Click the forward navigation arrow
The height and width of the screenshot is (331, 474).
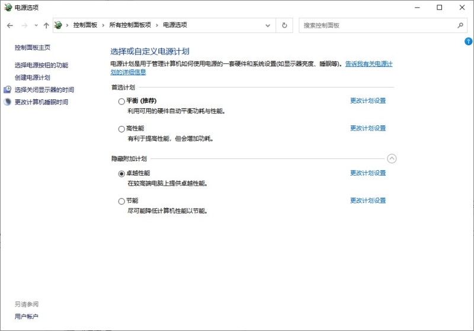pos(24,25)
